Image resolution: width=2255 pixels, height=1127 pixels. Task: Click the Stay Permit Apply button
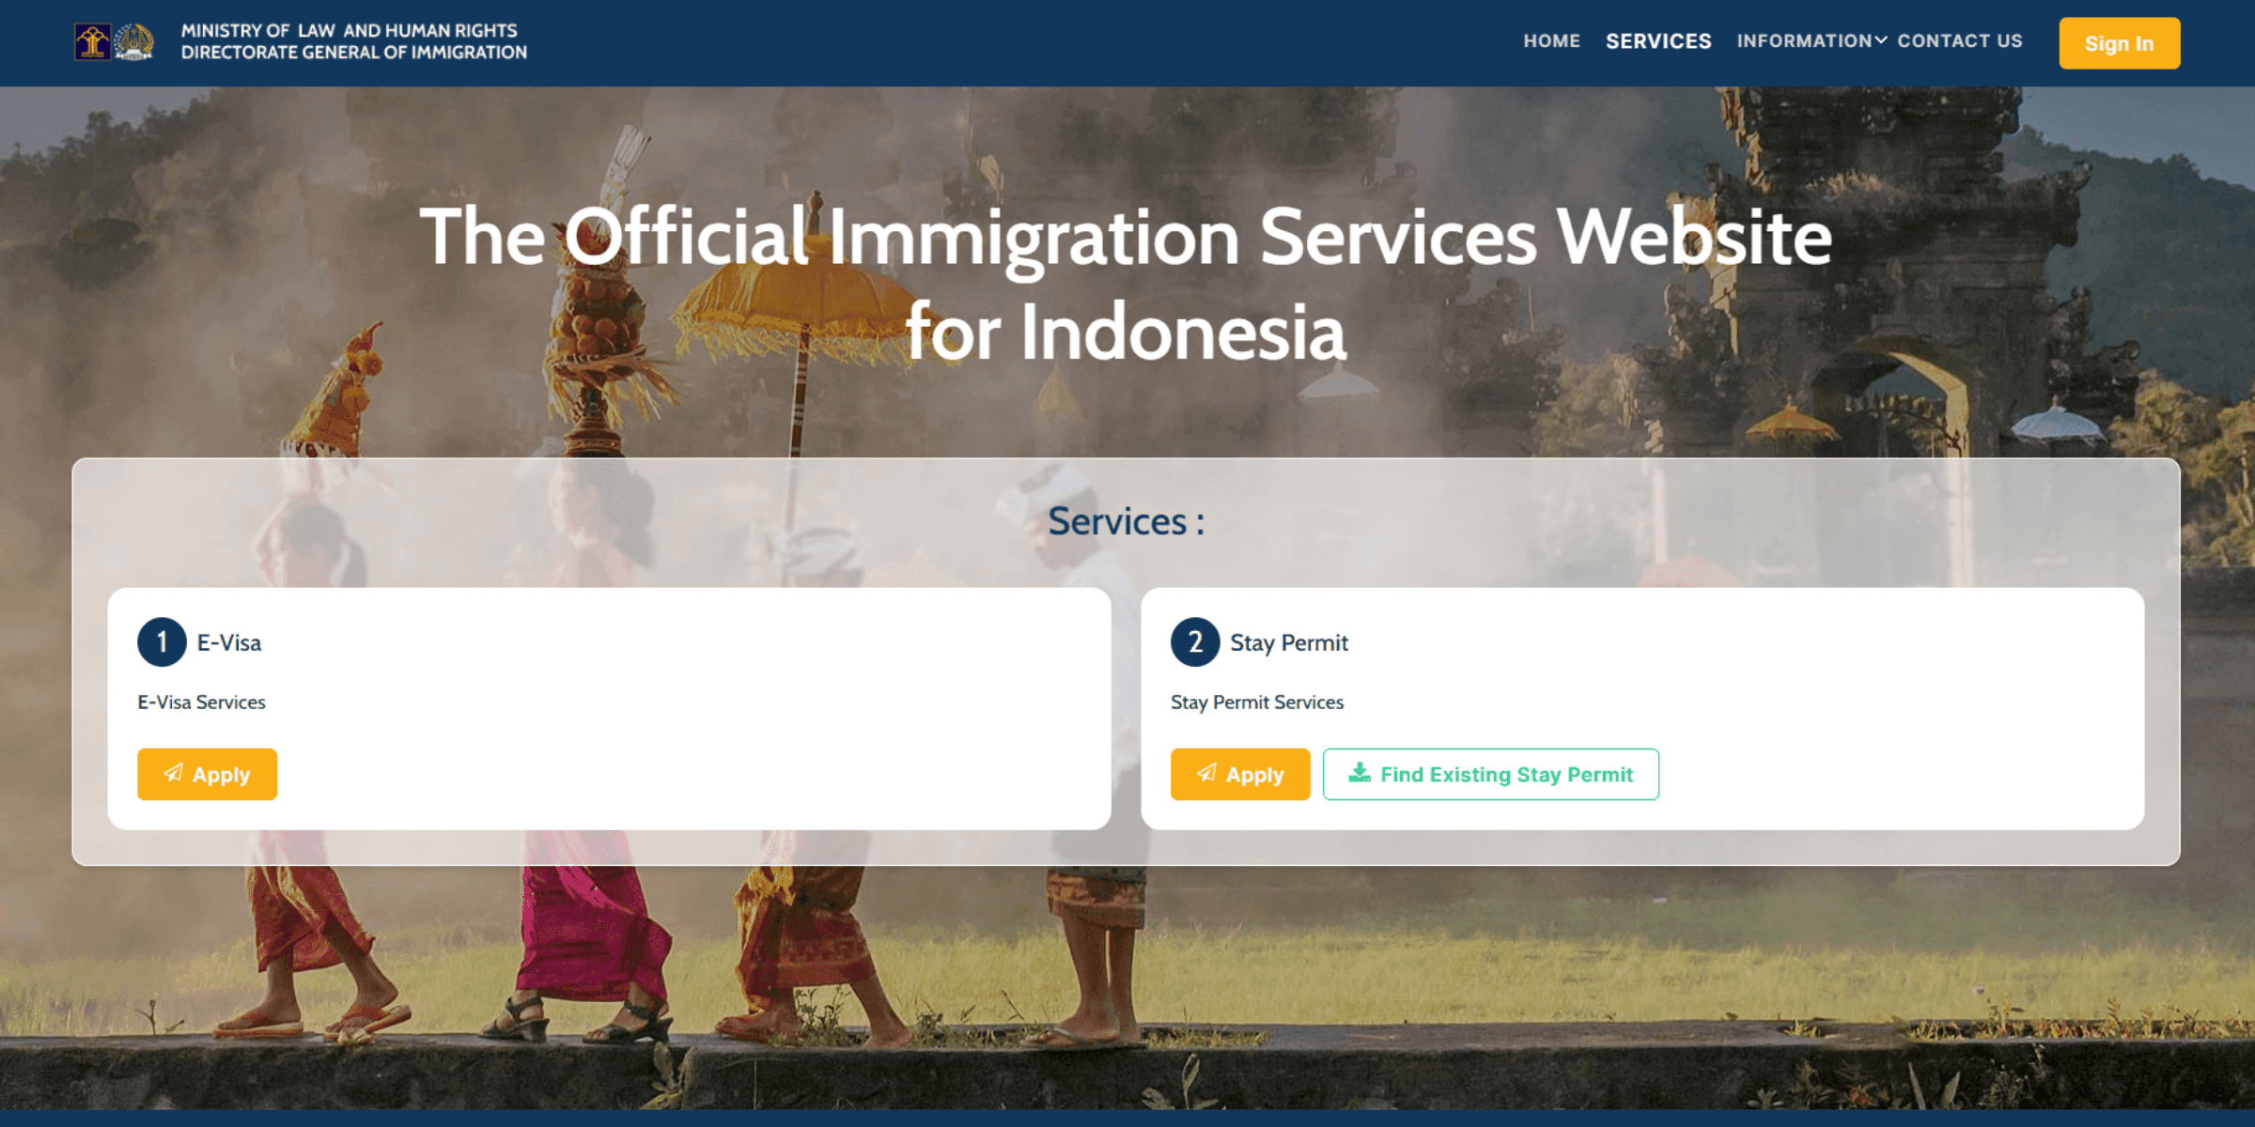point(1239,773)
